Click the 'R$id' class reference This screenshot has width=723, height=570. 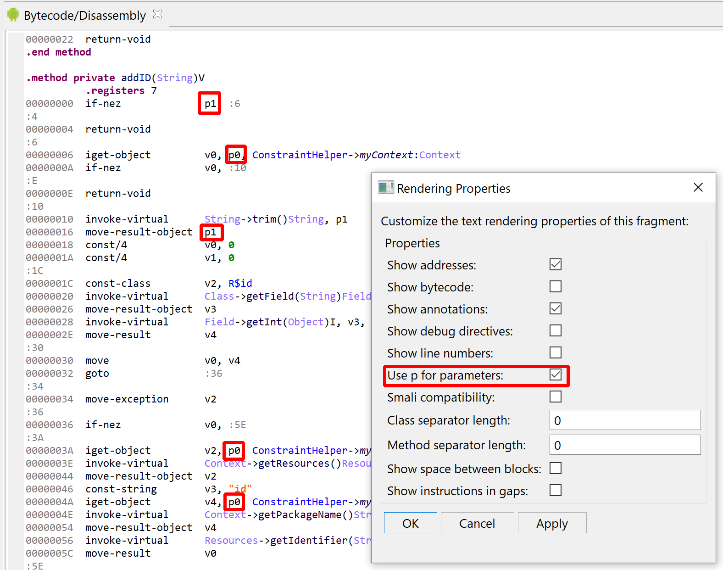coord(240,283)
